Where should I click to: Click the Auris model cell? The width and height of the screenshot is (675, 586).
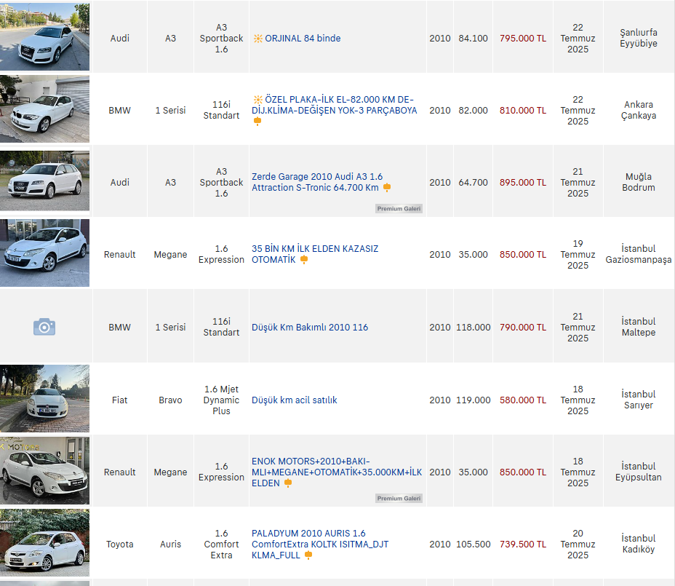tap(170, 545)
